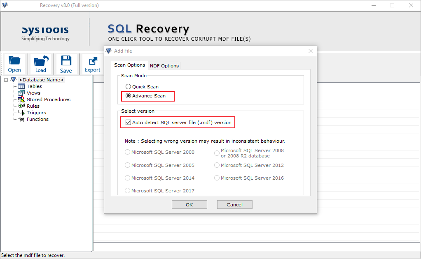Viewport: 421px width, 259px height.
Task: Choose Microsoft SQL Server 2000 option
Action: coord(128,152)
